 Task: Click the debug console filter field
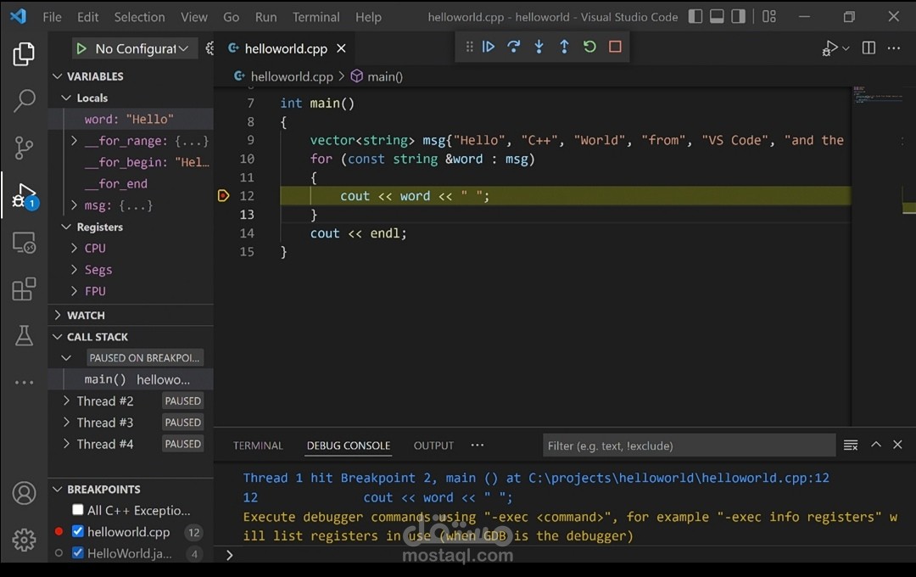(x=689, y=445)
